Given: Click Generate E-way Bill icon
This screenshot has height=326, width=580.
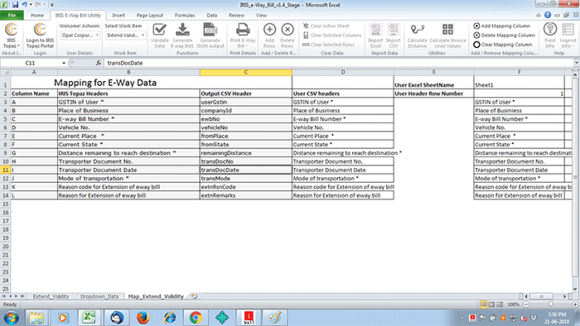Looking at the screenshot, I should point(182,36).
